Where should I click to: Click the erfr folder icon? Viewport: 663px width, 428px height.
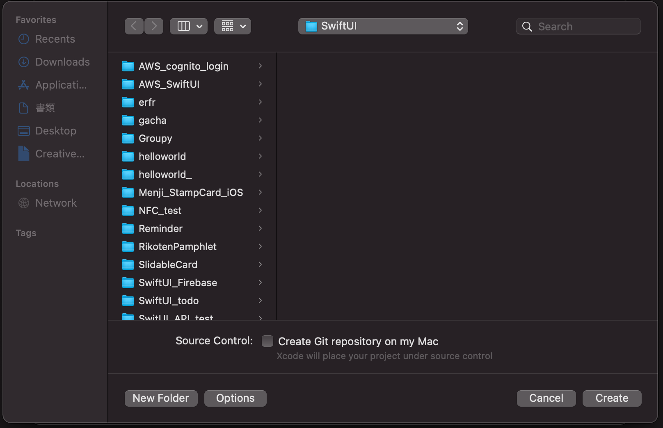tap(128, 102)
